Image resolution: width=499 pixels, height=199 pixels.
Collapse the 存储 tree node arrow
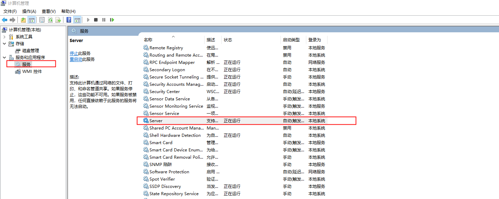[4, 43]
